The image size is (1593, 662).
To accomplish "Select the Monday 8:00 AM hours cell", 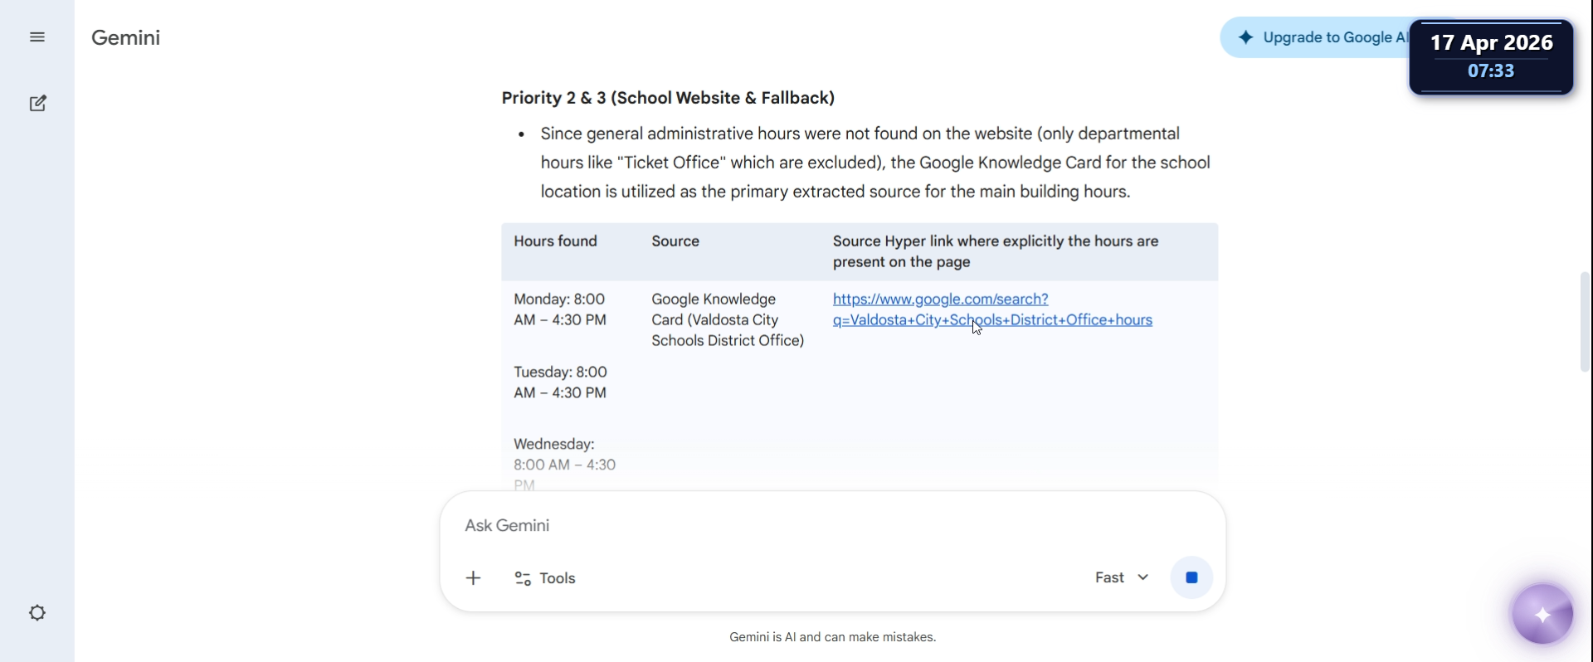I will [560, 309].
